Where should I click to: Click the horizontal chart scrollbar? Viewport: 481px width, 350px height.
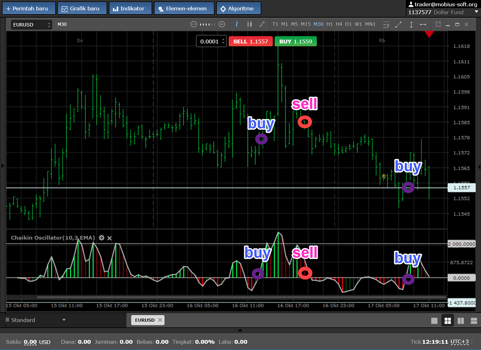(242, 297)
